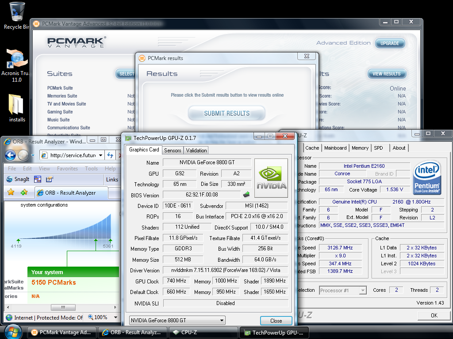Viewport: 453px width, 339px height.
Task: Click the horizontal scrollbar thumb in IE
Action: (63, 307)
